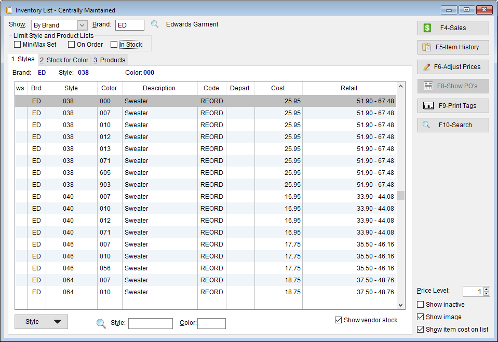
Task: Click the F9-Print Tags barcode icon
Action: pos(428,105)
